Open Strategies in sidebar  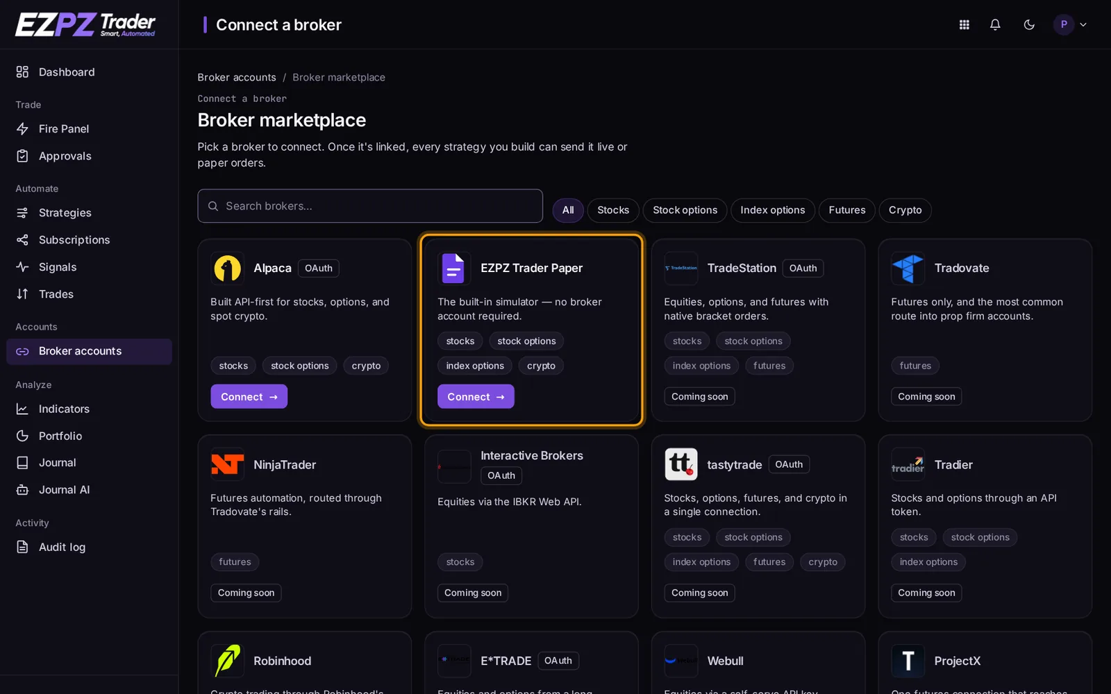point(89,213)
